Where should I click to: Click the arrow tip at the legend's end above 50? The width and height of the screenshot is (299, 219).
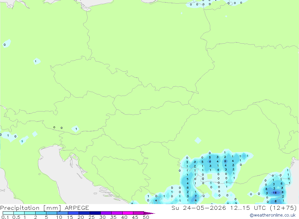coord(149,213)
